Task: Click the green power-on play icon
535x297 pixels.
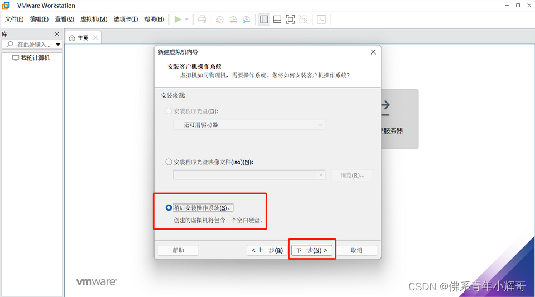Action: [177, 20]
